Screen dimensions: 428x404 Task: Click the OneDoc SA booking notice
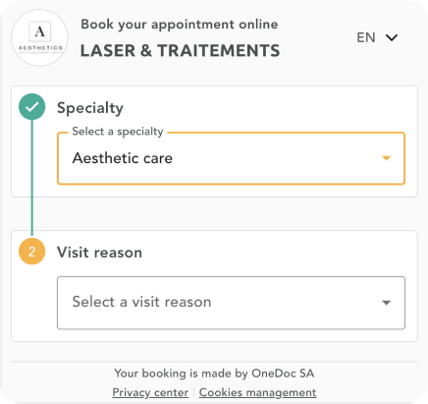214,374
